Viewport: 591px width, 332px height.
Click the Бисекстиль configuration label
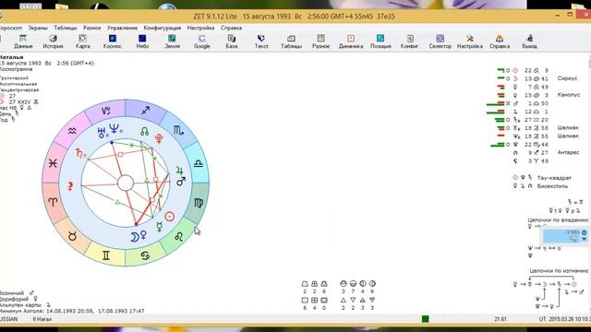(552, 186)
